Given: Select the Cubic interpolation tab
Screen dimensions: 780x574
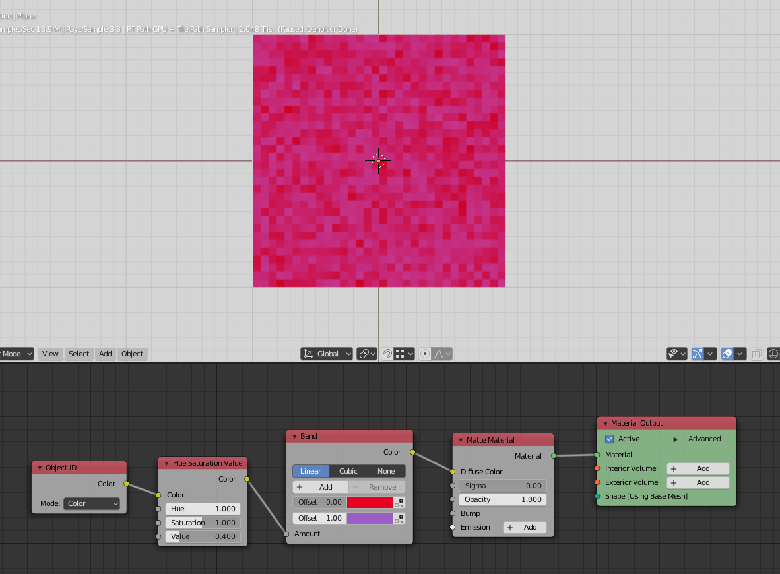Looking at the screenshot, I should tap(348, 471).
